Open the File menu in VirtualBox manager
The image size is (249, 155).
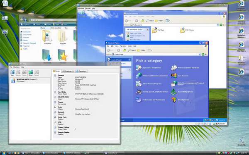[11, 67]
